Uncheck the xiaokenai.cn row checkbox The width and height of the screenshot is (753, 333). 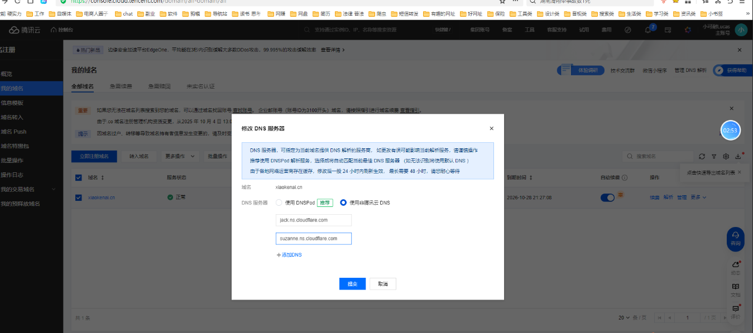79,197
